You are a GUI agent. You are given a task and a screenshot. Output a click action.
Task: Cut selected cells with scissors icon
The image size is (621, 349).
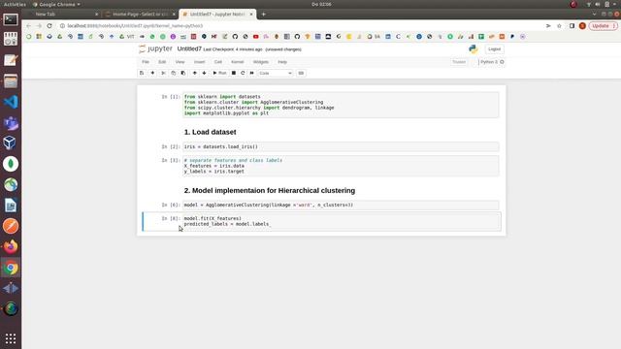[163, 74]
